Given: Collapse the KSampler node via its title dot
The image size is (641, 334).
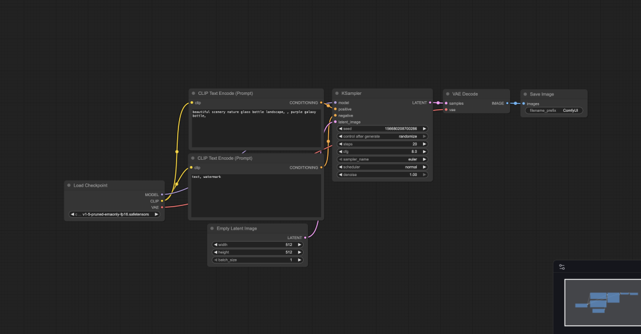Looking at the screenshot, I should (337, 93).
